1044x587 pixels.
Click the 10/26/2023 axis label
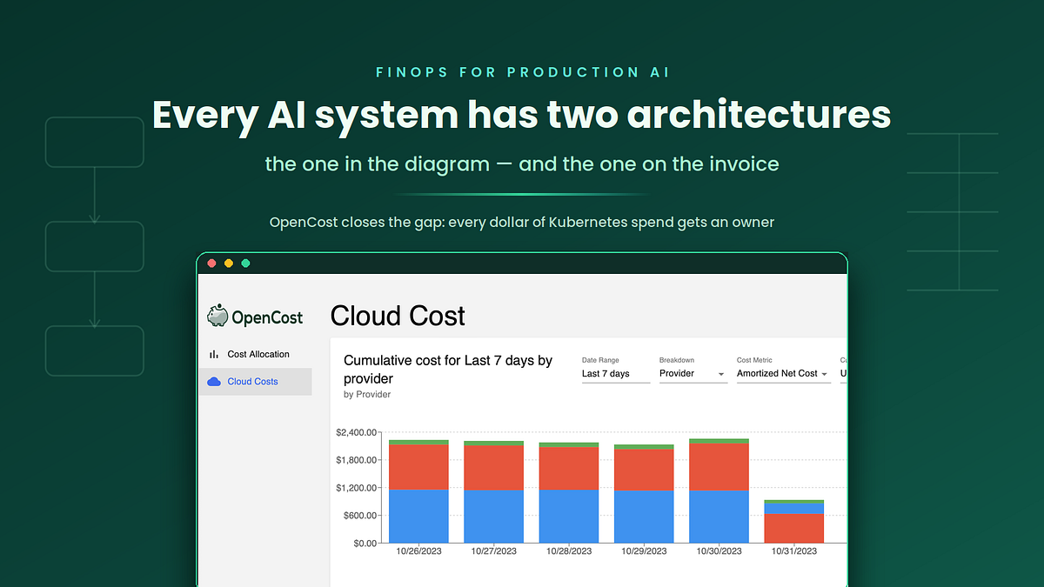click(x=419, y=550)
